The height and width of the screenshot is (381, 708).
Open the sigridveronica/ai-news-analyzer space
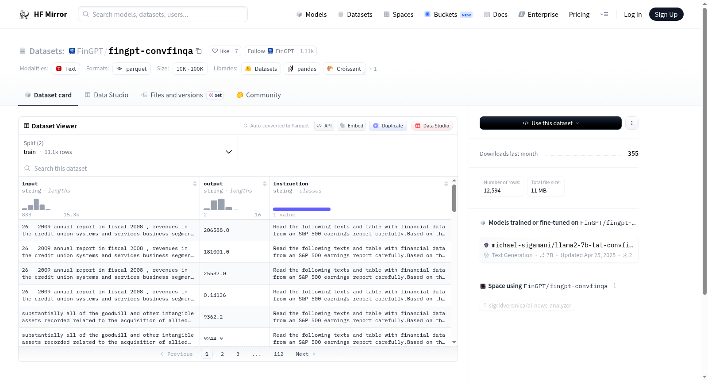pyautogui.click(x=527, y=305)
